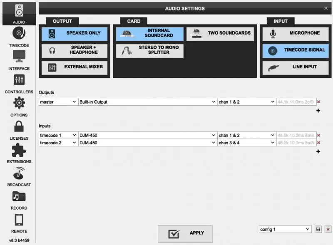Select Speaker + Headphone output mode

pos(75,50)
